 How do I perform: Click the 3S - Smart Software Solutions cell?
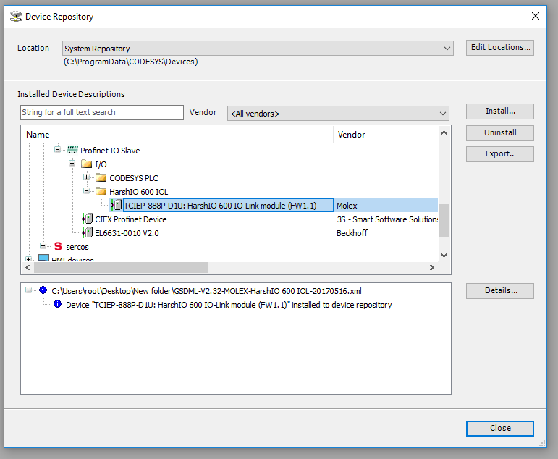click(x=387, y=219)
